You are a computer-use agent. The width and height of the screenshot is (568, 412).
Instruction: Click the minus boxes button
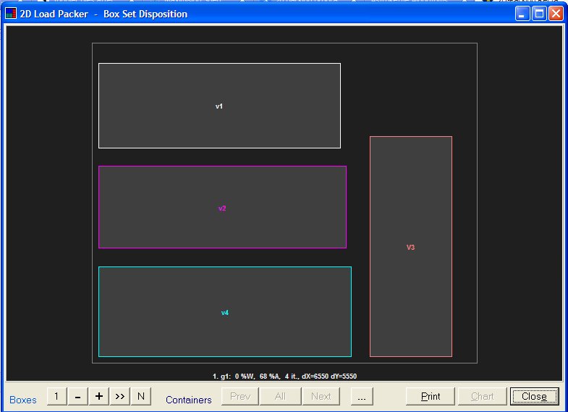click(x=77, y=396)
